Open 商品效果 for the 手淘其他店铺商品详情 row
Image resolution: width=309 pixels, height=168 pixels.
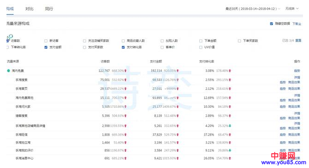click(294, 128)
